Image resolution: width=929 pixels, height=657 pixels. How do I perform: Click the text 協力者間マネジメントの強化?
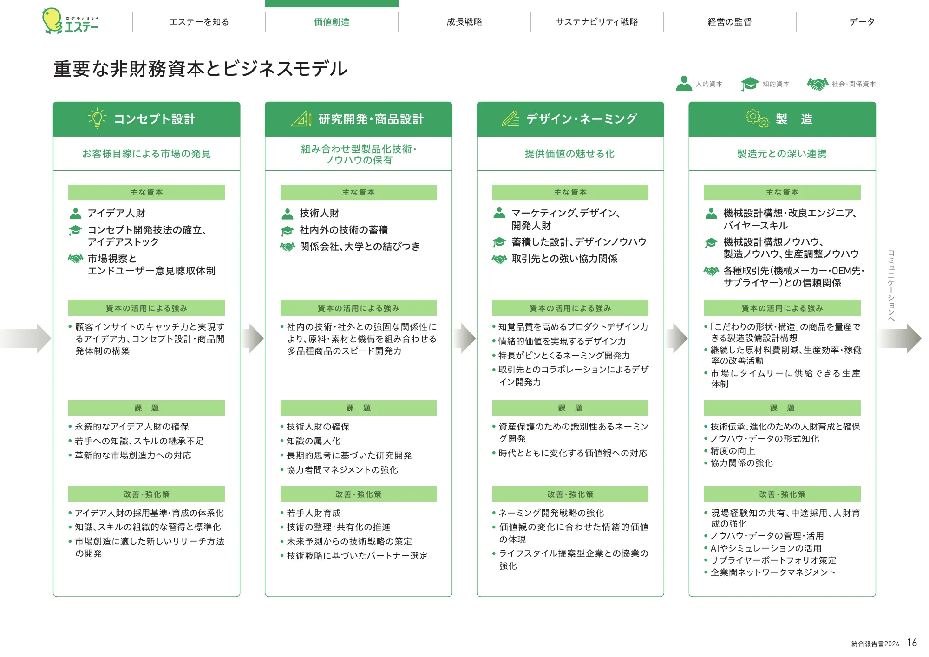342,470
